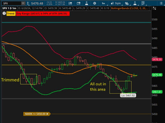This screenshot has height=123, width=165.
Task: Click the O: 5470.39 open value
Action: (x=51, y=8)
